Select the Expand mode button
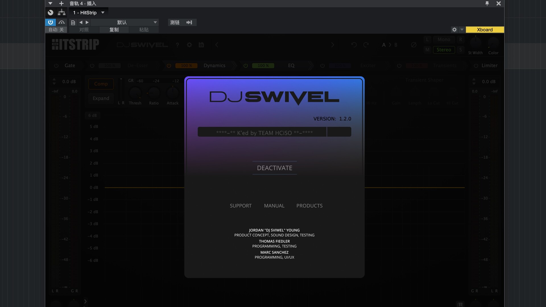The width and height of the screenshot is (546, 307). tap(101, 98)
